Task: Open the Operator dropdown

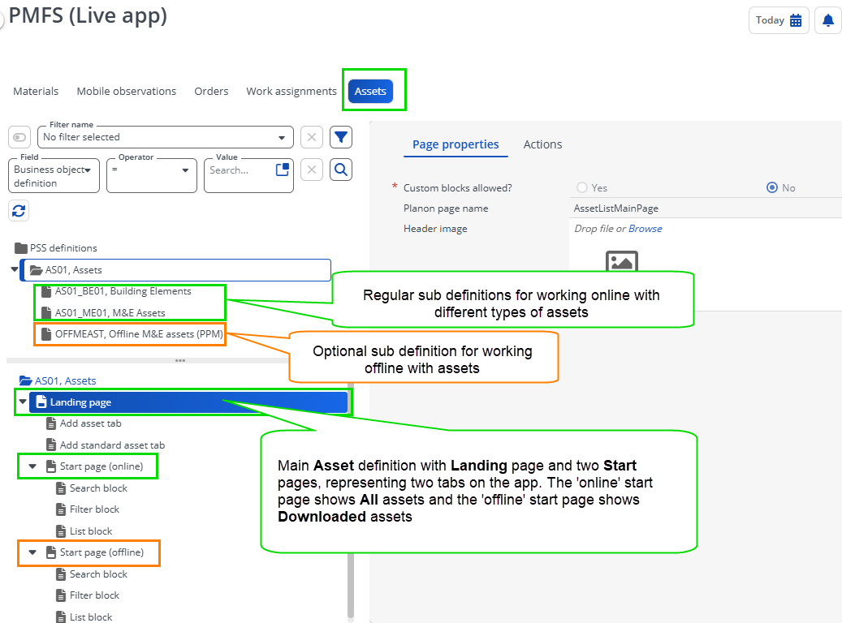Action: 152,175
